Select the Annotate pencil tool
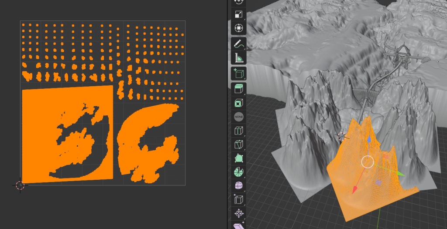The height and width of the screenshot is (229, 447). point(239,44)
